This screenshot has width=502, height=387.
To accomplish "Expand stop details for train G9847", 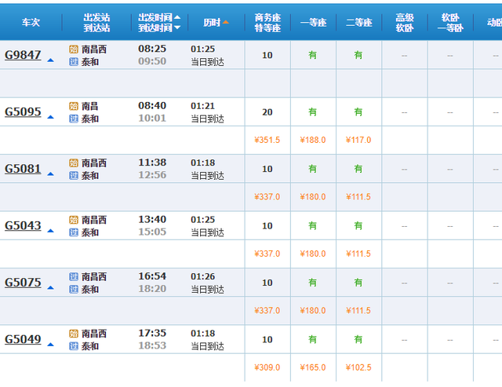I will (x=50, y=60).
